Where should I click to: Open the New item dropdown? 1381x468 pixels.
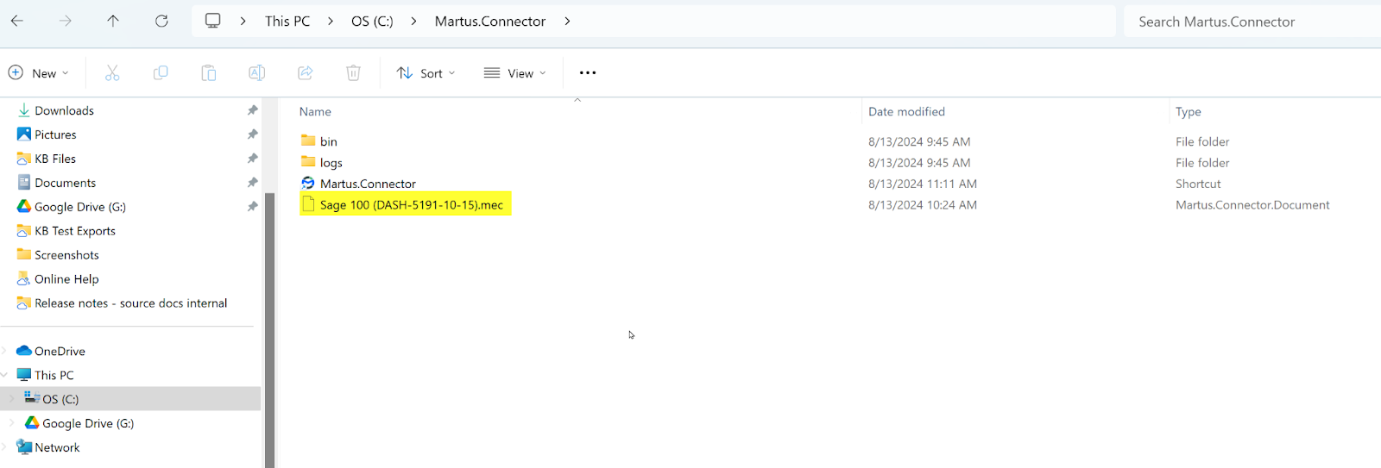pyautogui.click(x=39, y=73)
